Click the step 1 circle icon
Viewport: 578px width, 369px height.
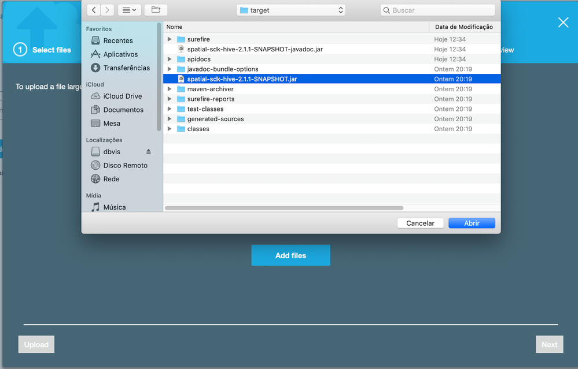pos(20,50)
